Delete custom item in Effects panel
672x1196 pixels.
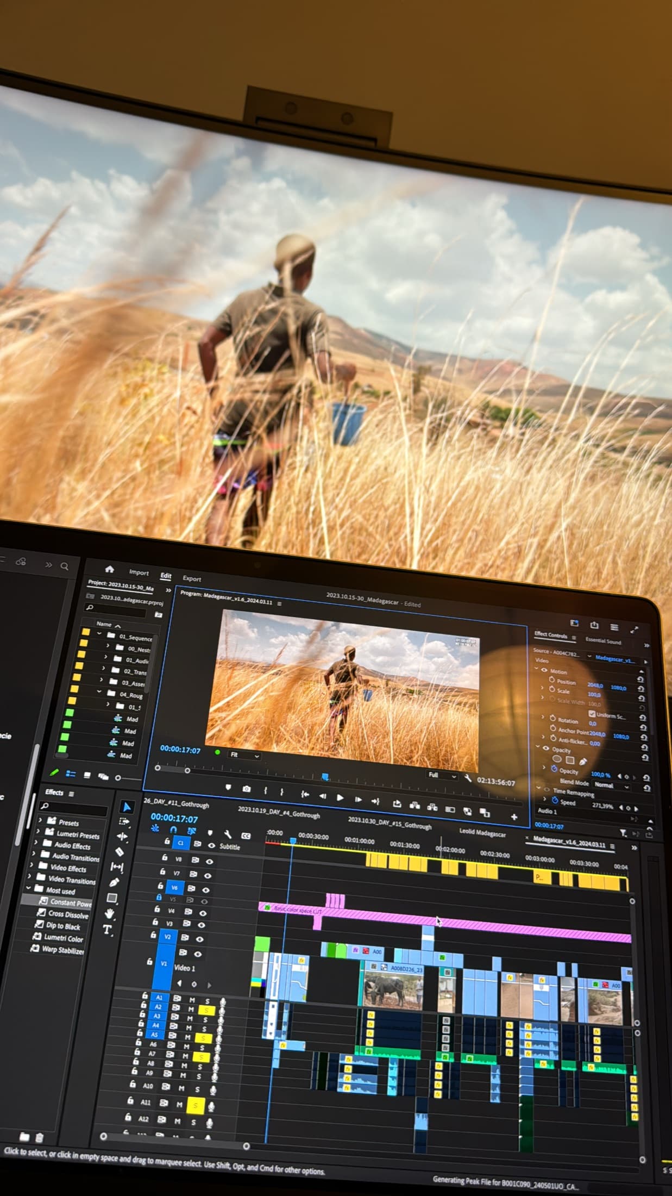point(39,1137)
